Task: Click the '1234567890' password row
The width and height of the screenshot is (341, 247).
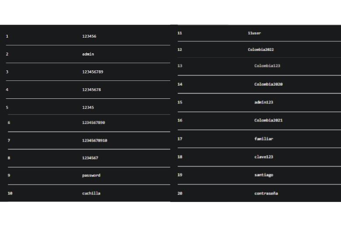Action: (94, 123)
